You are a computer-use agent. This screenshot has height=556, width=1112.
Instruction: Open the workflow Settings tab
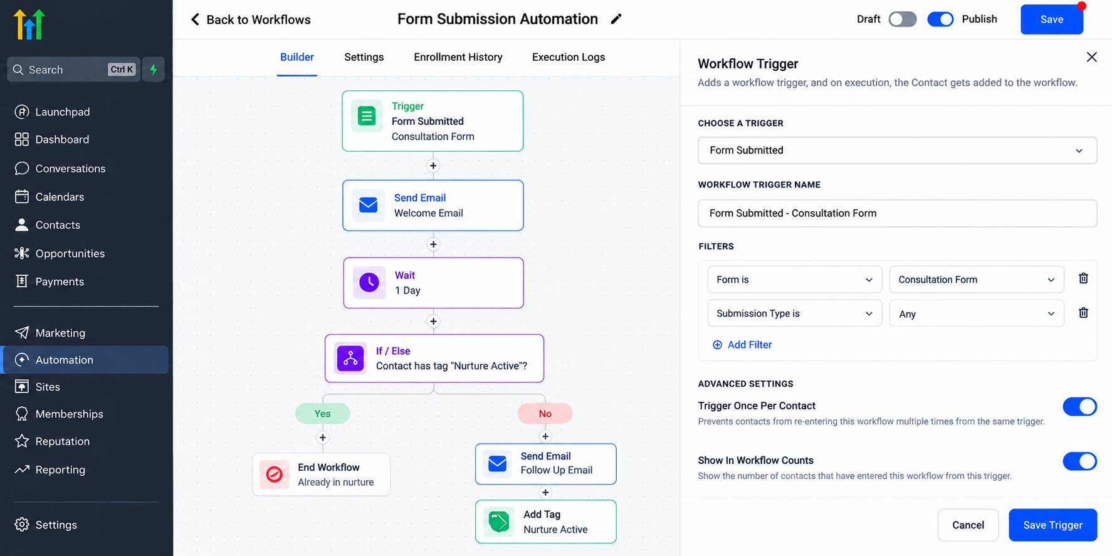(x=364, y=57)
